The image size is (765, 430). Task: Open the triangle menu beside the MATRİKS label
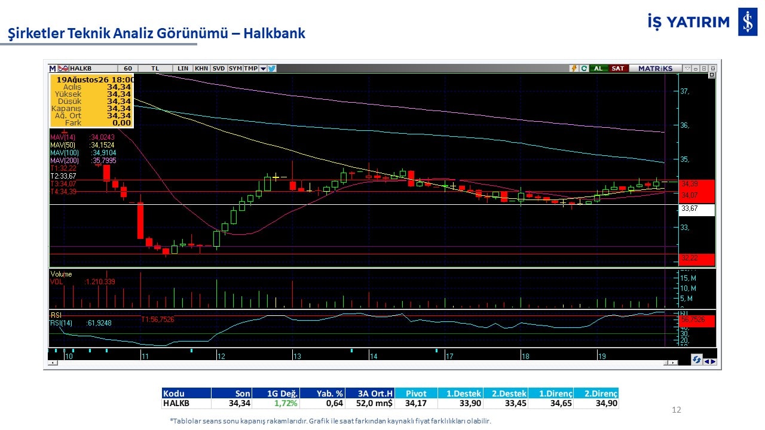pyautogui.click(x=687, y=69)
